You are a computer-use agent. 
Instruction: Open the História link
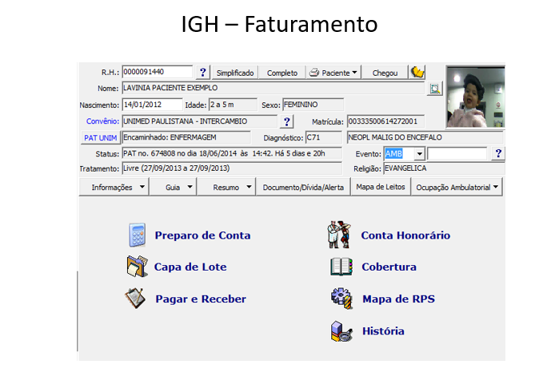click(383, 331)
